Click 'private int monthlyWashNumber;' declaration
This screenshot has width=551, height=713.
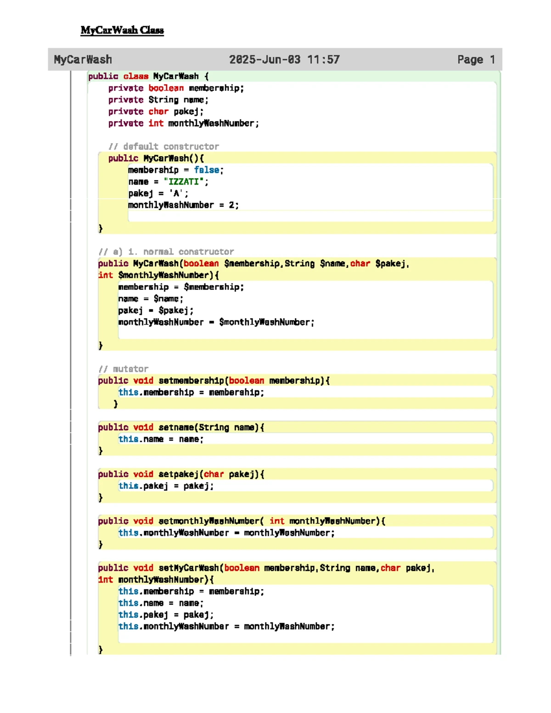[184, 124]
